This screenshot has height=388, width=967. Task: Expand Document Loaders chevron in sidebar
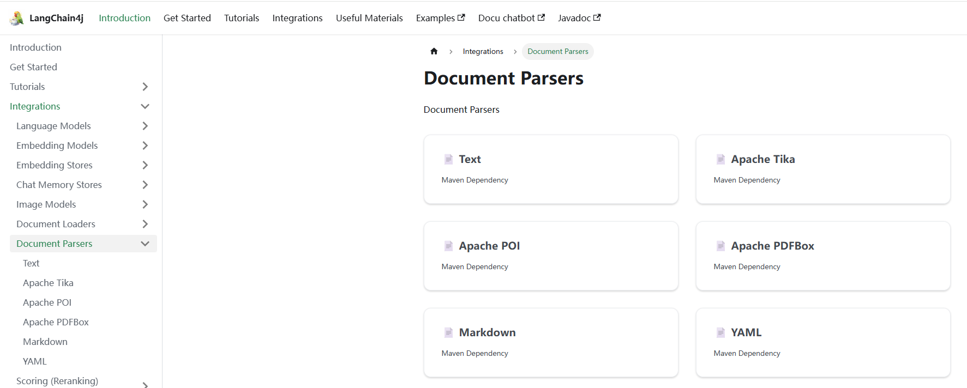click(x=145, y=224)
